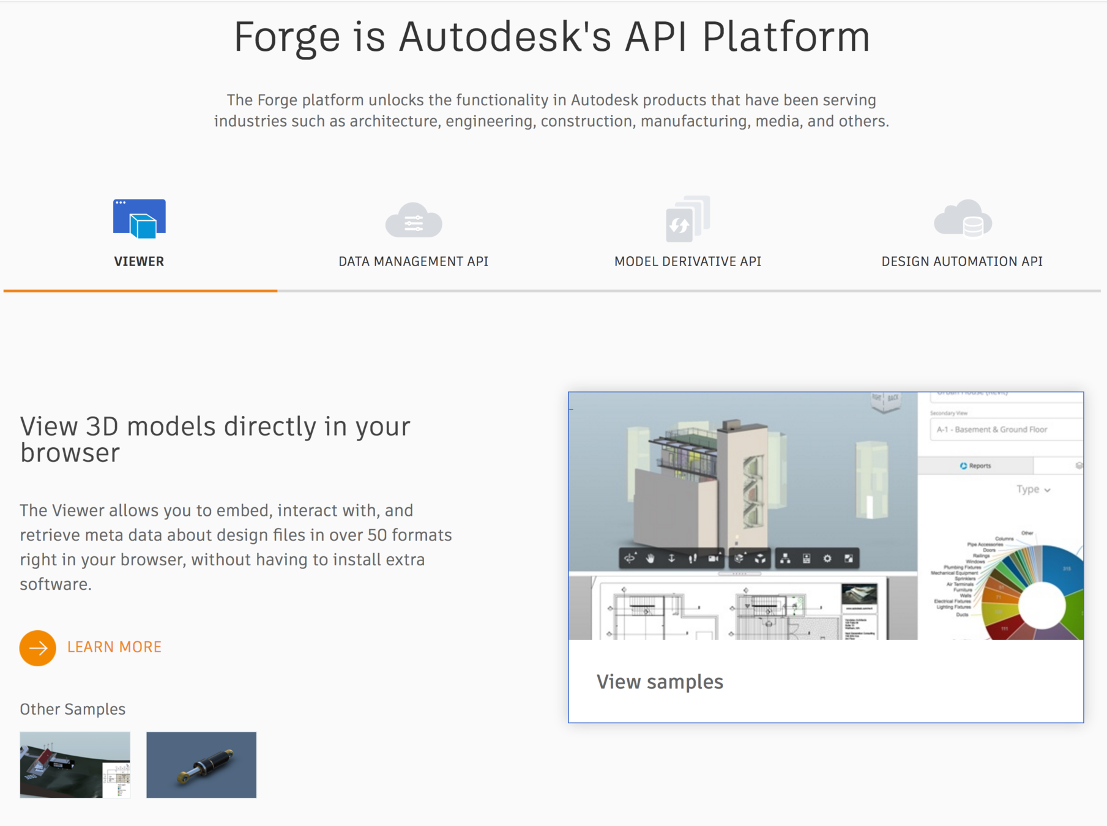
Task: Click the Design Automation API cloud database icon
Action: pyautogui.click(x=963, y=218)
